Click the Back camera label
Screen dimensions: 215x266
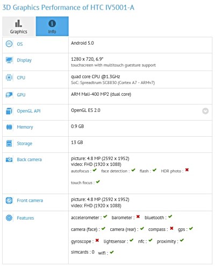coord(29,159)
